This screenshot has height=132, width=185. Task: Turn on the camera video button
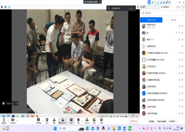tap(13, 121)
